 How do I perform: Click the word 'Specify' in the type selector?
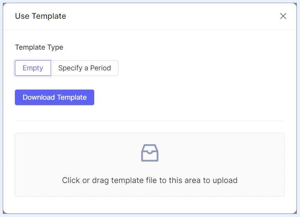(x=70, y=68)
